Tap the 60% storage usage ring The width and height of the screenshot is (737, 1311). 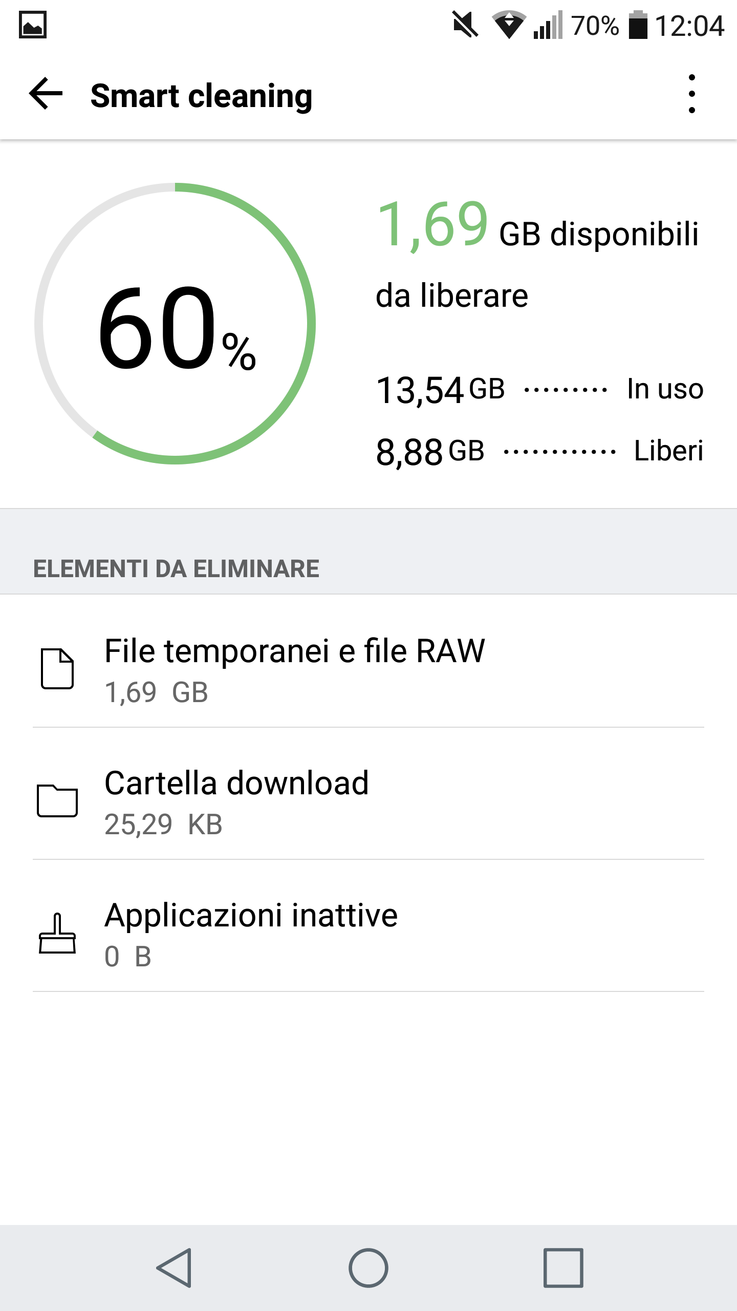click(x=175, y=324)
